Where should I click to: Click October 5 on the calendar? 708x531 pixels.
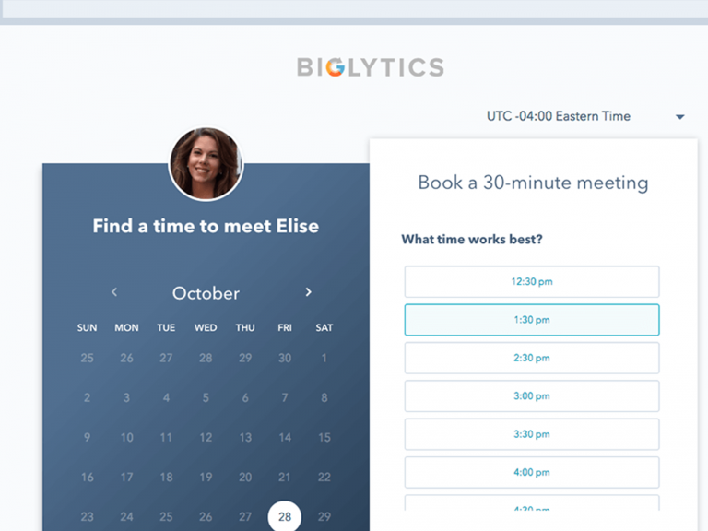coord(206,397)
